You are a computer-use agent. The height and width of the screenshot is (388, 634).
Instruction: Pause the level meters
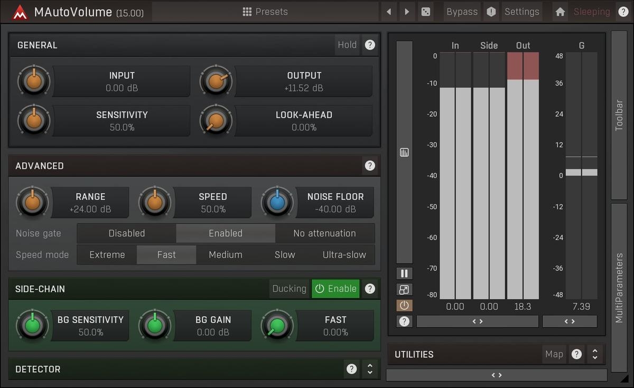(x=404, y=273)
